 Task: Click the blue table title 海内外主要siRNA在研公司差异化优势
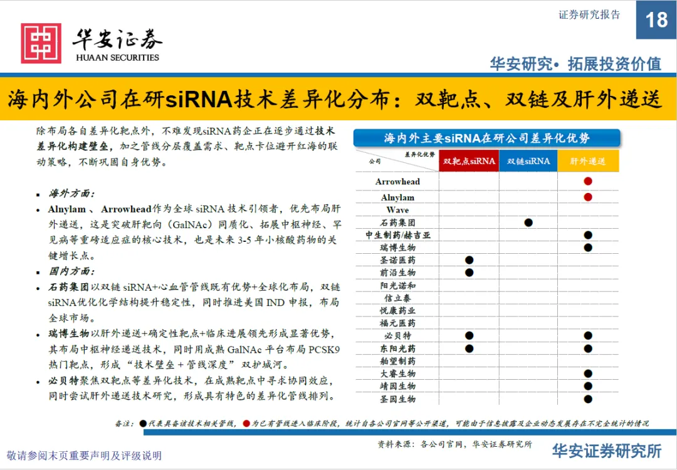(486, 138)
